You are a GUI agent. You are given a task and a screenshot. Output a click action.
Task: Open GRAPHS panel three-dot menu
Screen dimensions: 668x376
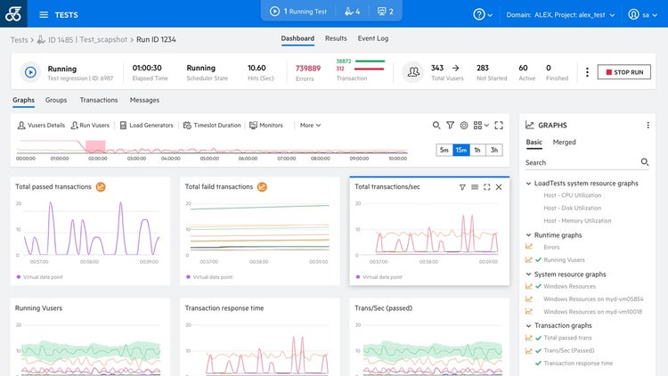[x=648, y=125]
